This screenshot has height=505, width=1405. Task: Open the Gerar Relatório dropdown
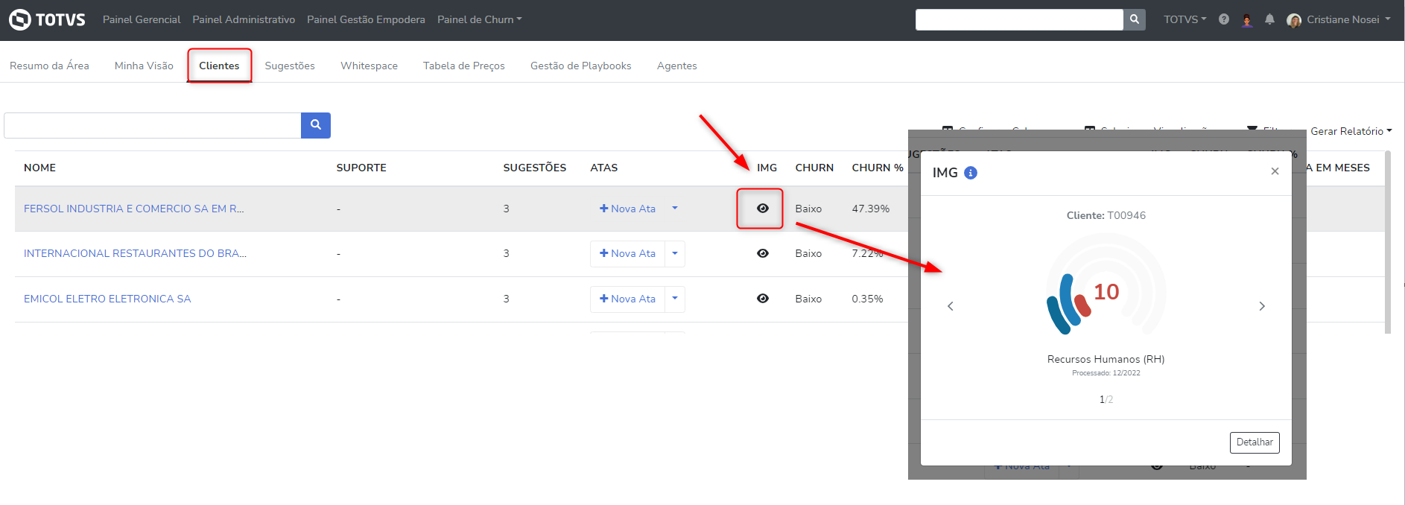click(1351, 131)
